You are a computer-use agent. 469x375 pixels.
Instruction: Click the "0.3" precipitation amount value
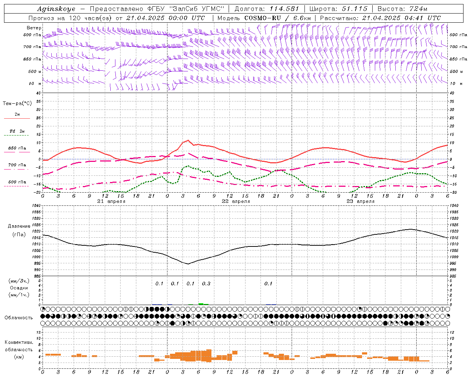tap(206, 283)
